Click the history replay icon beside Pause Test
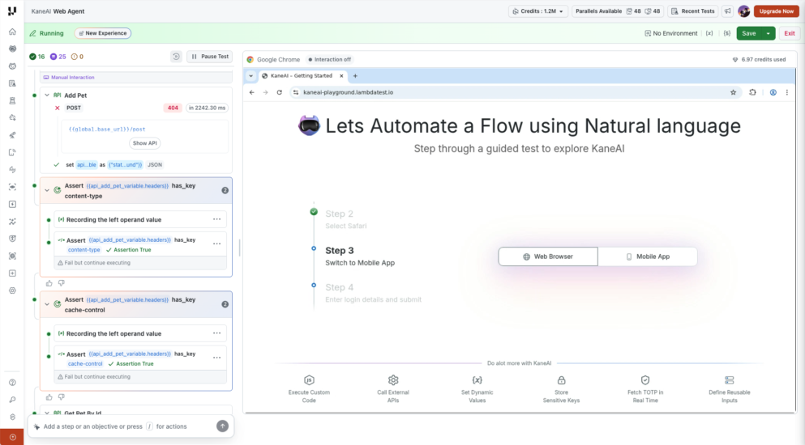Screen dimensions: 805x445 click(176, 57)
